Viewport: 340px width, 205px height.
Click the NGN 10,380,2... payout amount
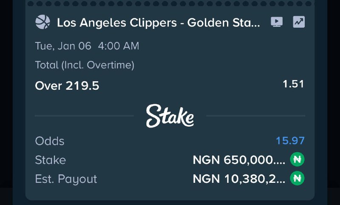point(239,179)
